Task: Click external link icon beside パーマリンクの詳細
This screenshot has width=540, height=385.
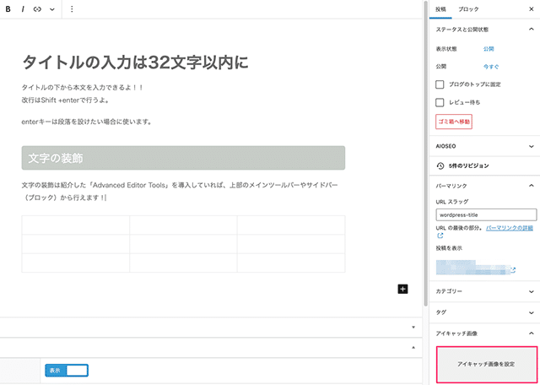Action: pos(440,236)
